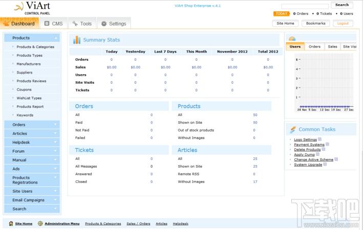This screenshot has width=363, height=230.
Task: Expand the Site Users sidebar section
Action: 32,191
